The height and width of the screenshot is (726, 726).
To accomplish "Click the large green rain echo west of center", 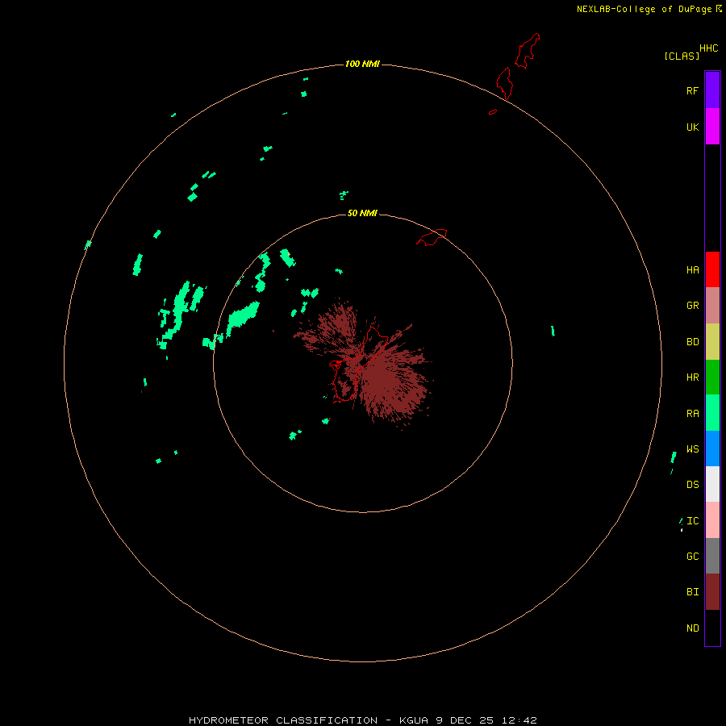I will [243, 316].
